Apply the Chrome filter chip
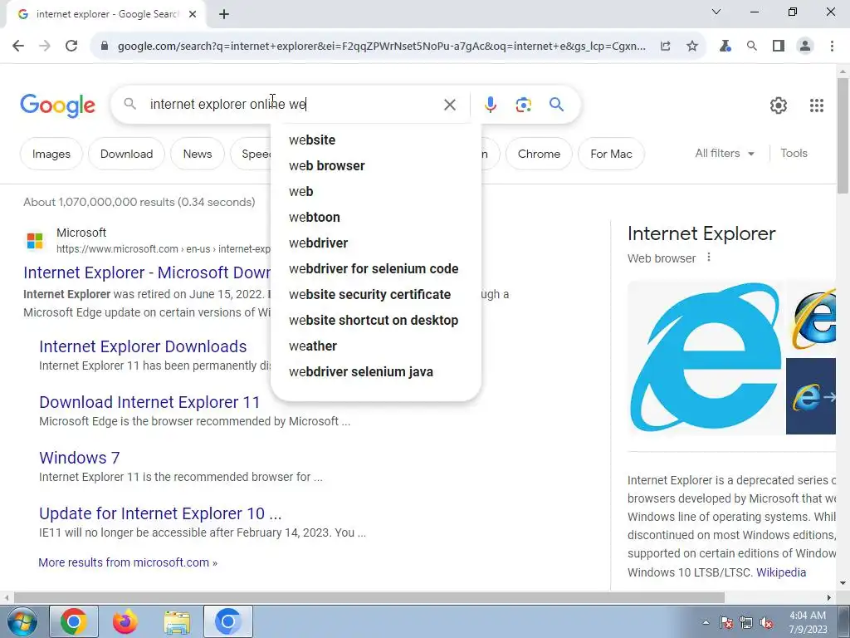Viewport: 850px width, 638px height. point(539,154)
